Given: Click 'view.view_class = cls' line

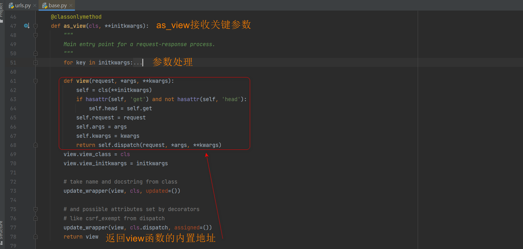Looking at the screenshot, I should coord(97,154).
